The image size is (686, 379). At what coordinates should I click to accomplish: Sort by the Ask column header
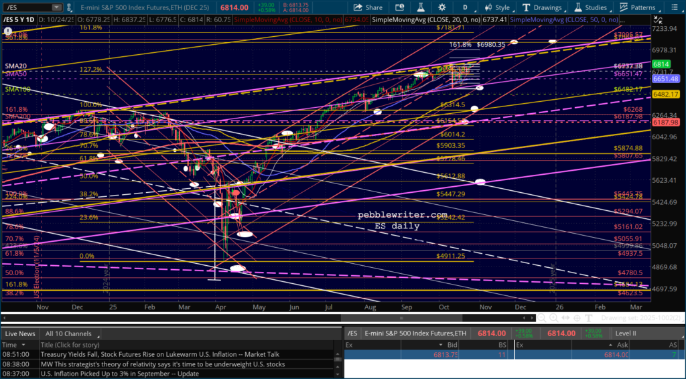click(x=600, y=345)
